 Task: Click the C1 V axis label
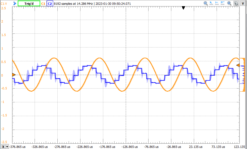click(4, 4)
